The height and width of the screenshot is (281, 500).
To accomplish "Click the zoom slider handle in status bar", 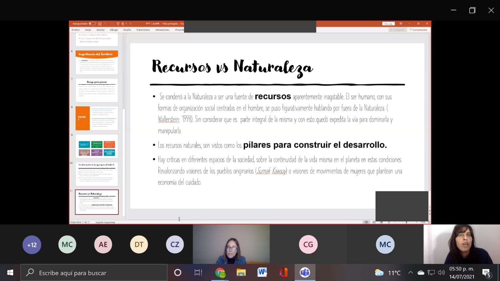I will click(x=406, y=222).
